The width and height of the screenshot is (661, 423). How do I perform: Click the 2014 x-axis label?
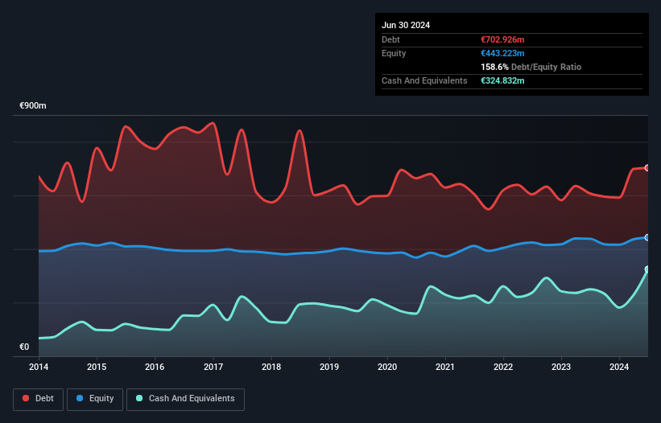[x=39, y=367]
